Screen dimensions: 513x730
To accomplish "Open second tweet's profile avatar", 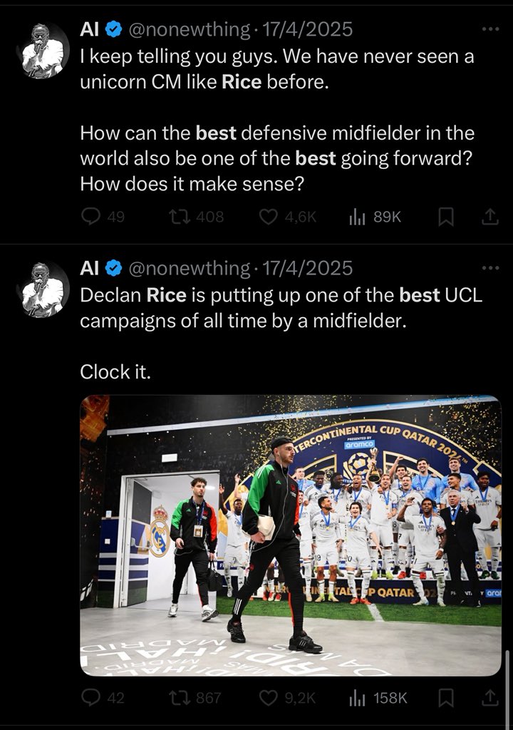I will pyautogui.click(x=42, y=289).
